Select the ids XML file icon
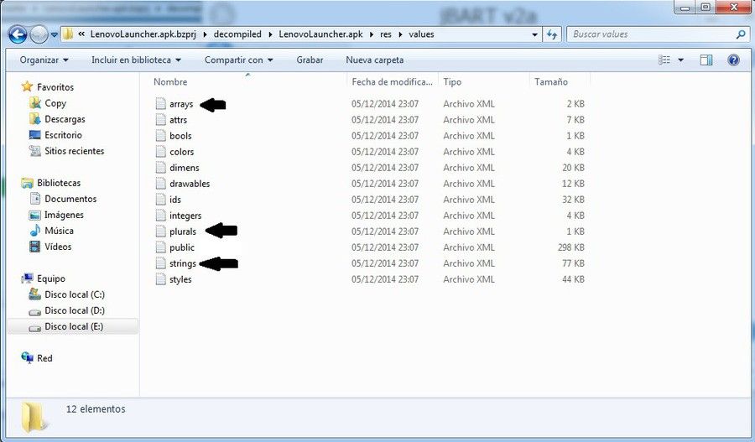The image size is (755, 442). click(x=160, y=199)
